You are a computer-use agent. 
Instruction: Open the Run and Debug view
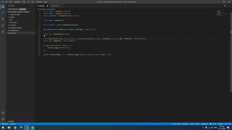3,25
